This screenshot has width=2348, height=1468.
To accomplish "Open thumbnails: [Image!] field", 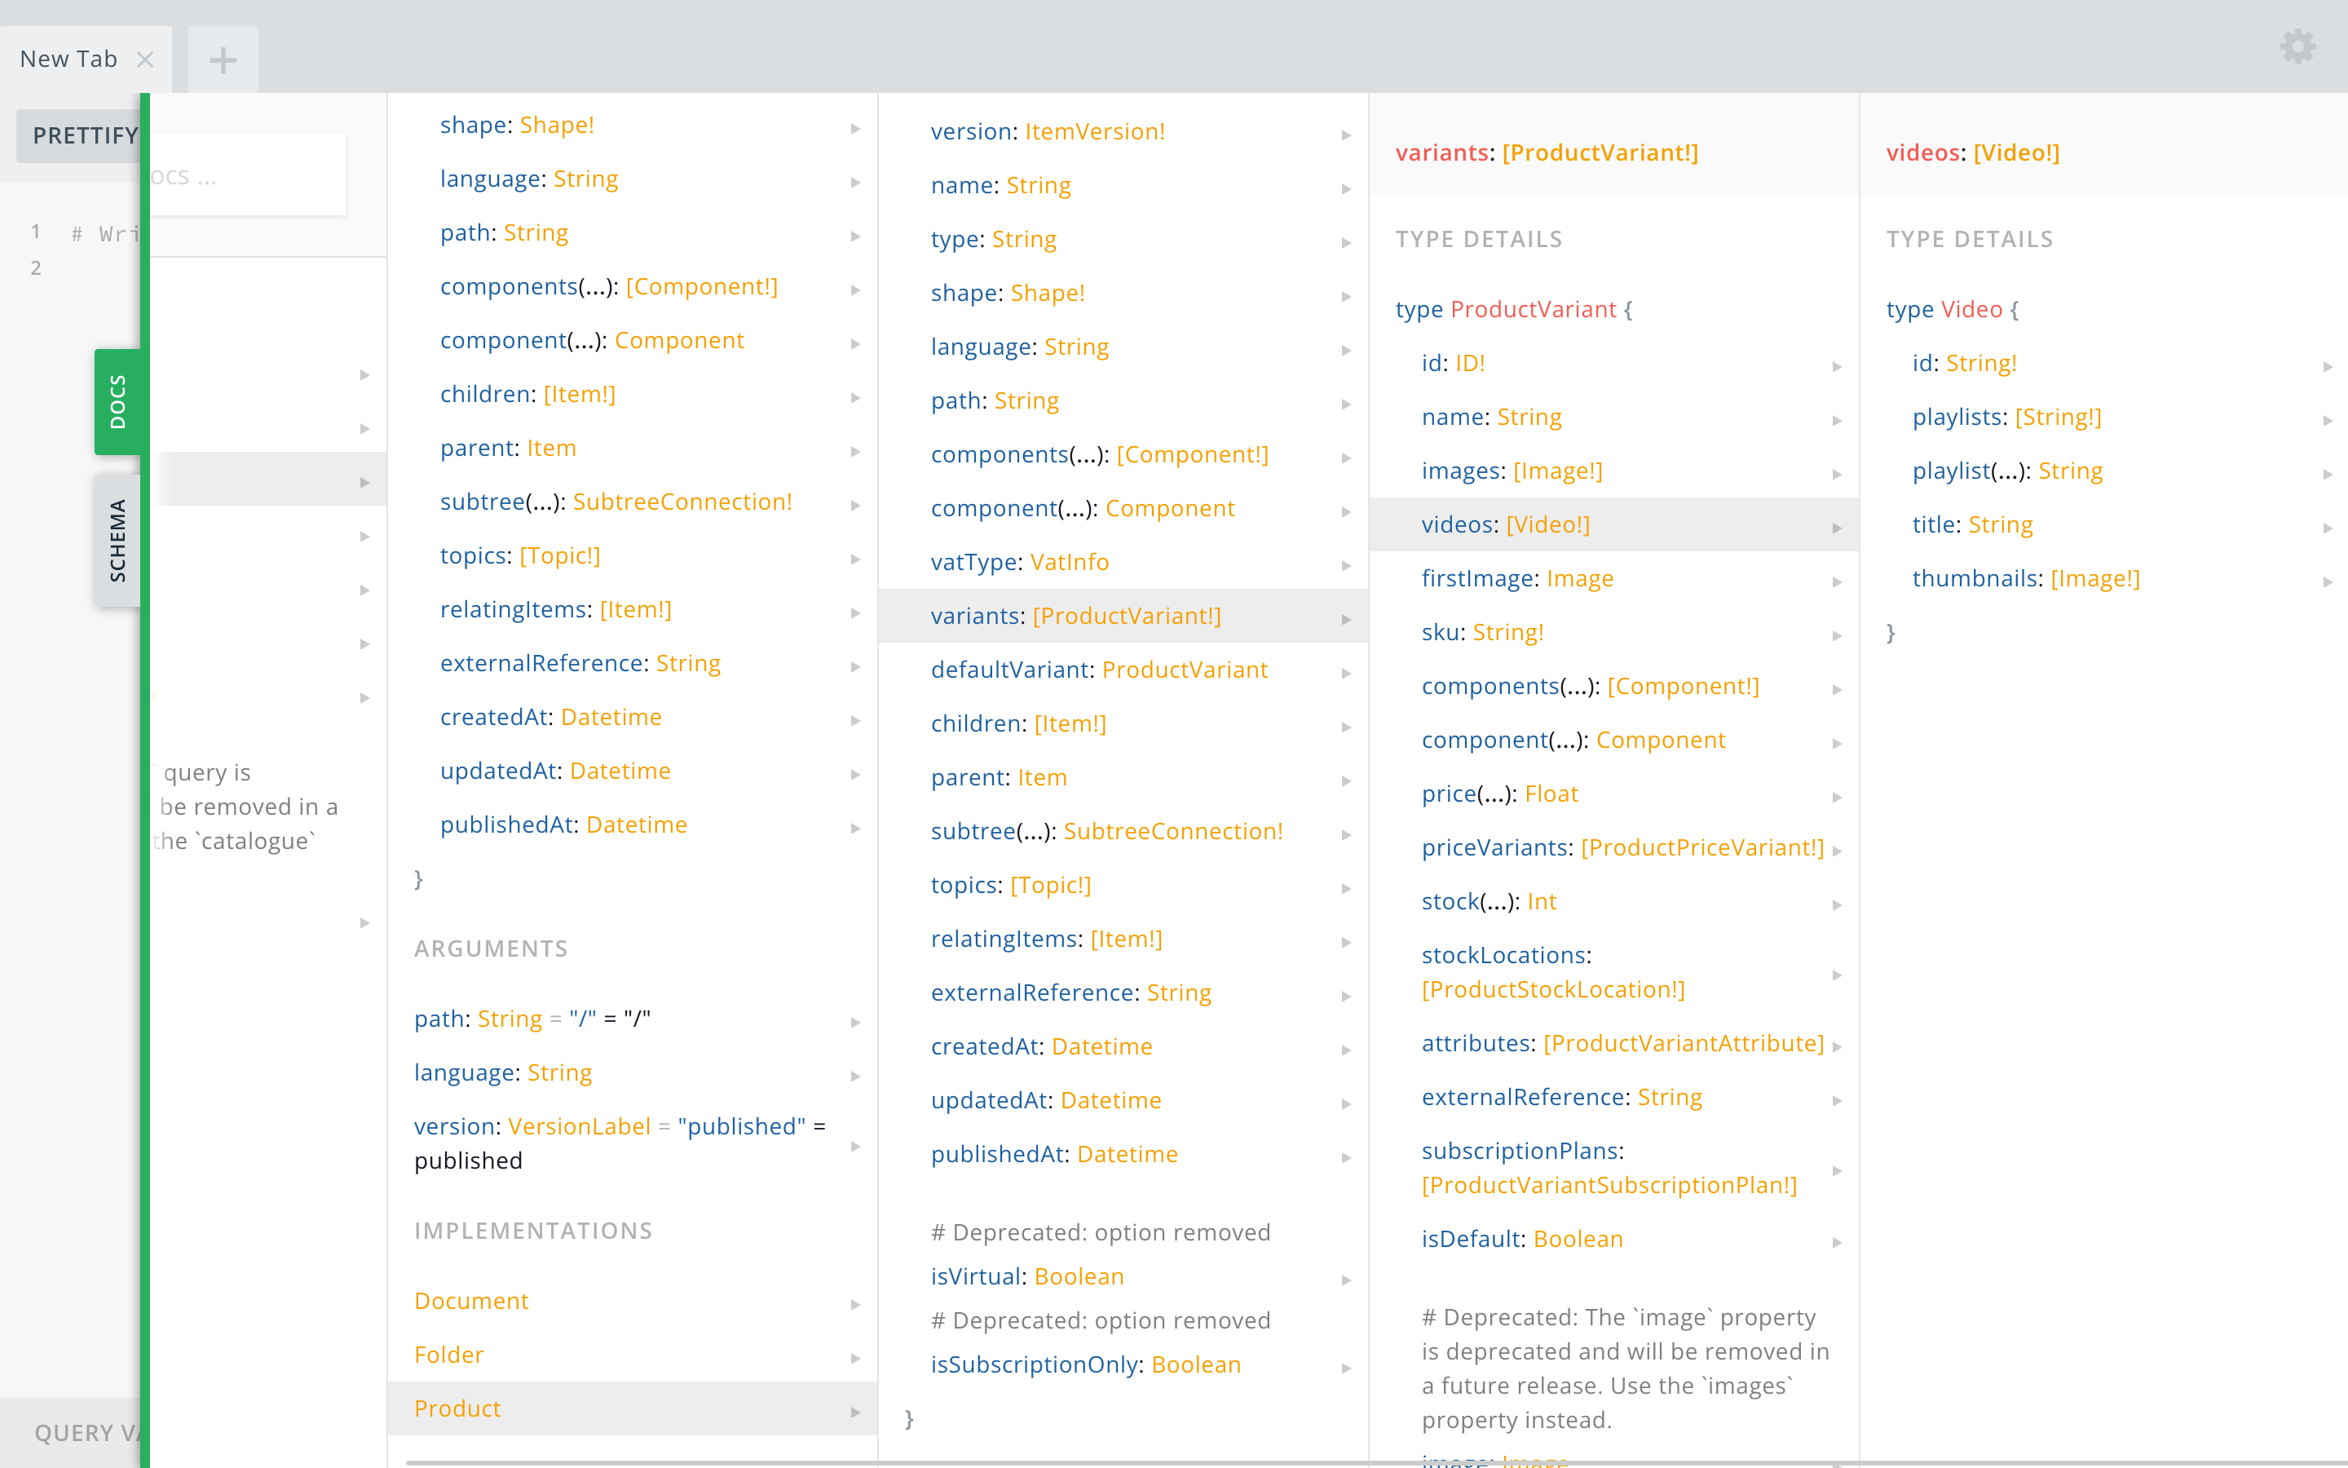I will pos(2105,579).
